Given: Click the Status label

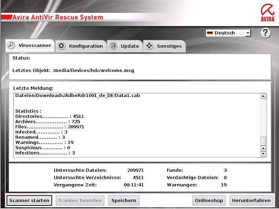Looking at the screenshot, I should (21, 58).
